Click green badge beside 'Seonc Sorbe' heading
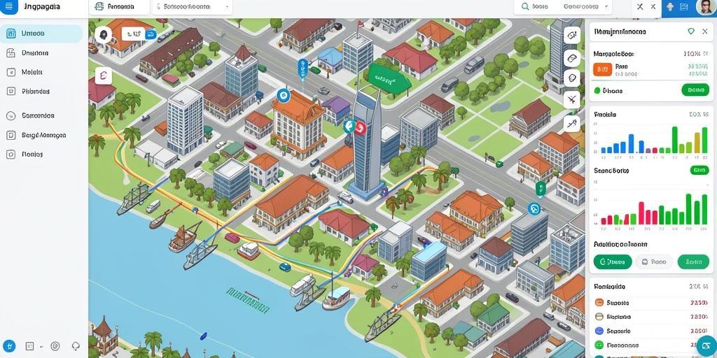 click(699, 171)
